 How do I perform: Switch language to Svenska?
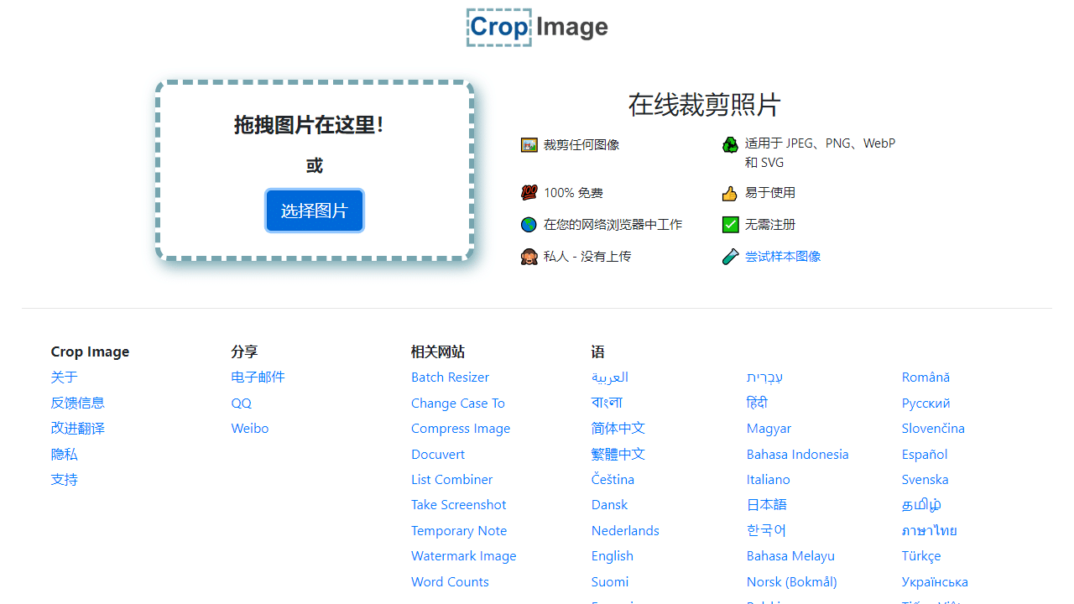pyautogui.click(x=925, y=480)
